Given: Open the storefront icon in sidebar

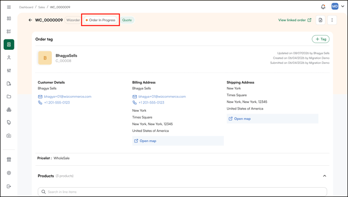Looking at the screenshot, I should point(9,160).
